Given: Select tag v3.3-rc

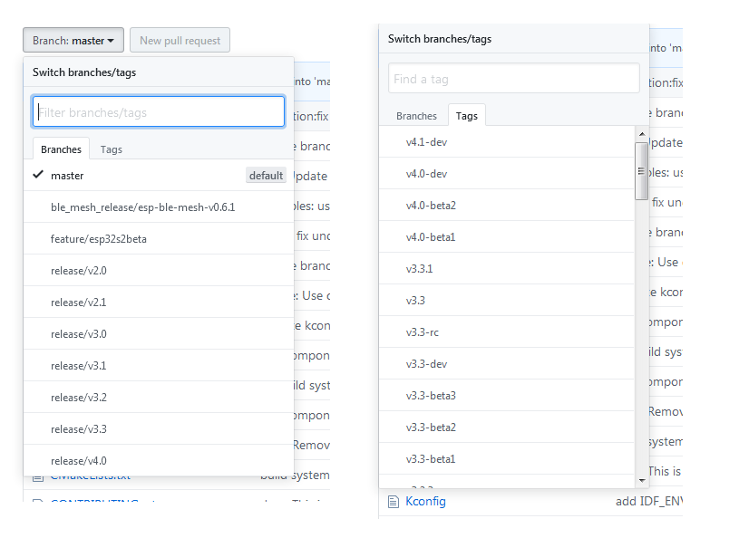Looking at the screenshot, I should coord(507,331).
